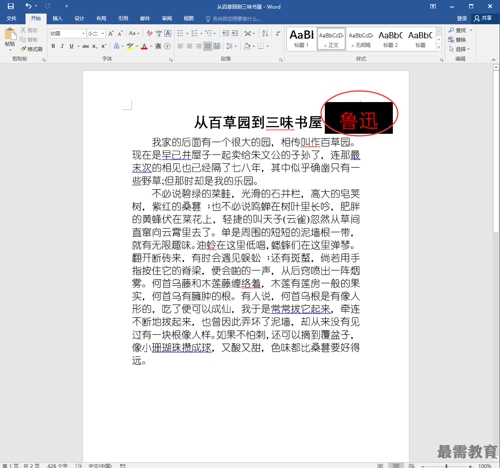Open Replace (替换) tool
Image resolution: width=500 pixels, height=468 pixels.
click(458, 40)
